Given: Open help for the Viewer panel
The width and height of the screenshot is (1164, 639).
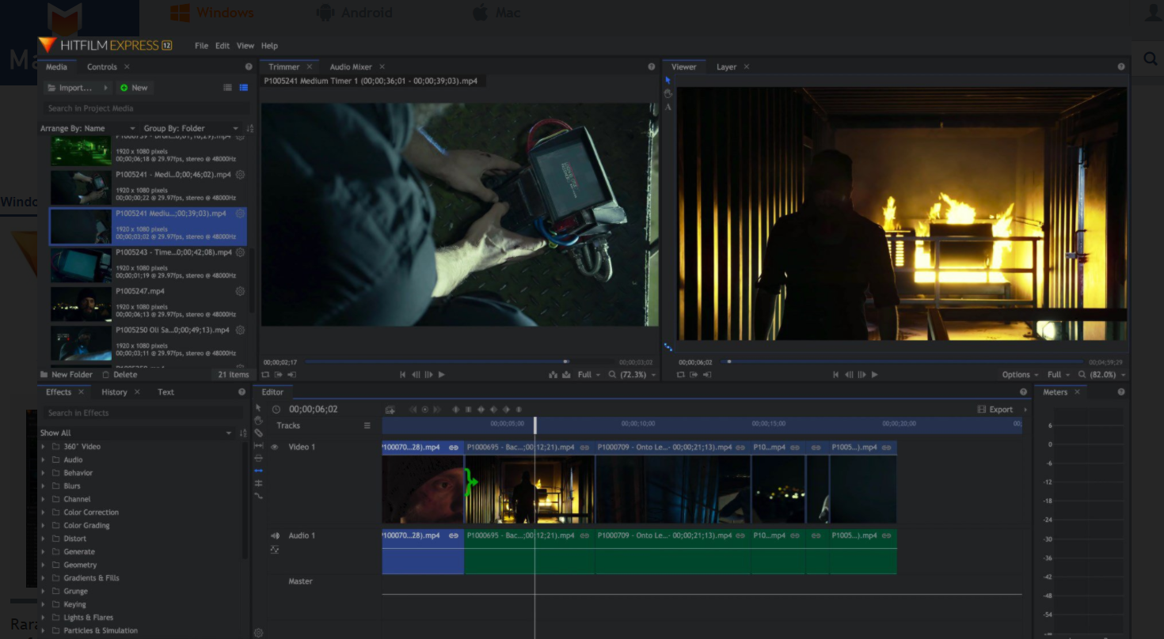Looking at the screenshot, I should coord(1121,67).
